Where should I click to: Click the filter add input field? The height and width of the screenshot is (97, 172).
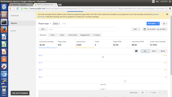(x=81, y=29)
